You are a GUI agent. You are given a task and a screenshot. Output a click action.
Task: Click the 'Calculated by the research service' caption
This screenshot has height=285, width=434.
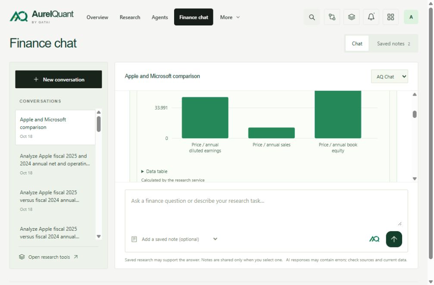point(173,180)
